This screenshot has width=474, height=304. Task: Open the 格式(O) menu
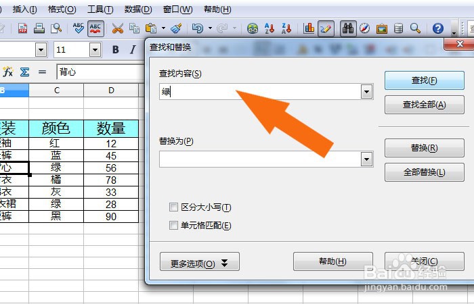62,9
